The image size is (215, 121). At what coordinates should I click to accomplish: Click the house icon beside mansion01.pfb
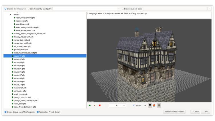tap(12, 88)
